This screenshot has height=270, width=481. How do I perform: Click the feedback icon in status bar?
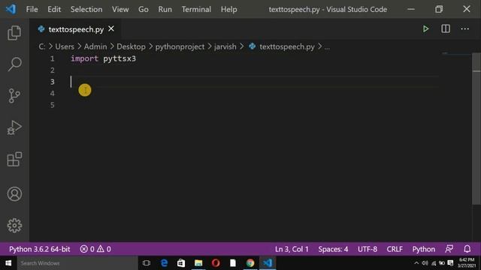[x=449, y=249]
